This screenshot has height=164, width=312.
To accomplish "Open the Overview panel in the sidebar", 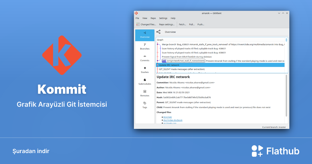I will pyautogui.click(x=145, y=35).
